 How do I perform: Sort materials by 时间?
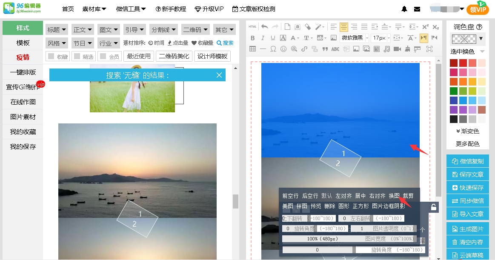[x=156, y=43]
